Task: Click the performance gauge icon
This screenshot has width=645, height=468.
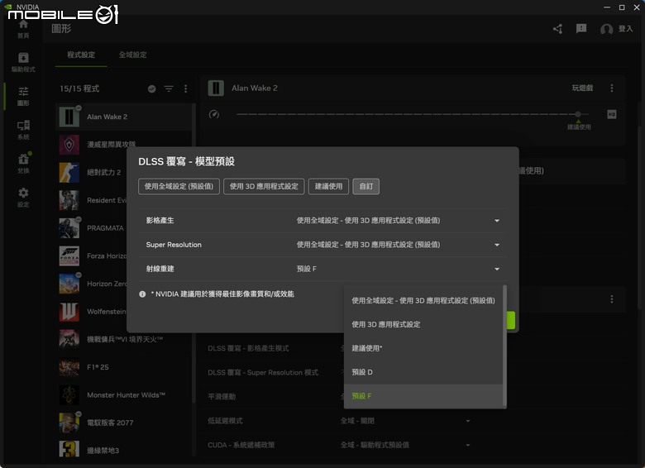Action: click(214, 114)
